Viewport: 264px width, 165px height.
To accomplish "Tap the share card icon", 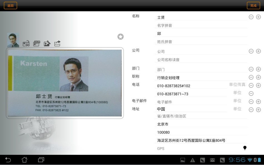I will pyautogui.click(x=57, y=43).
